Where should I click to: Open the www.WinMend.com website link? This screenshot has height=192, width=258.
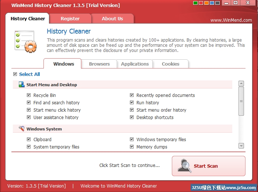click(231, 20)
